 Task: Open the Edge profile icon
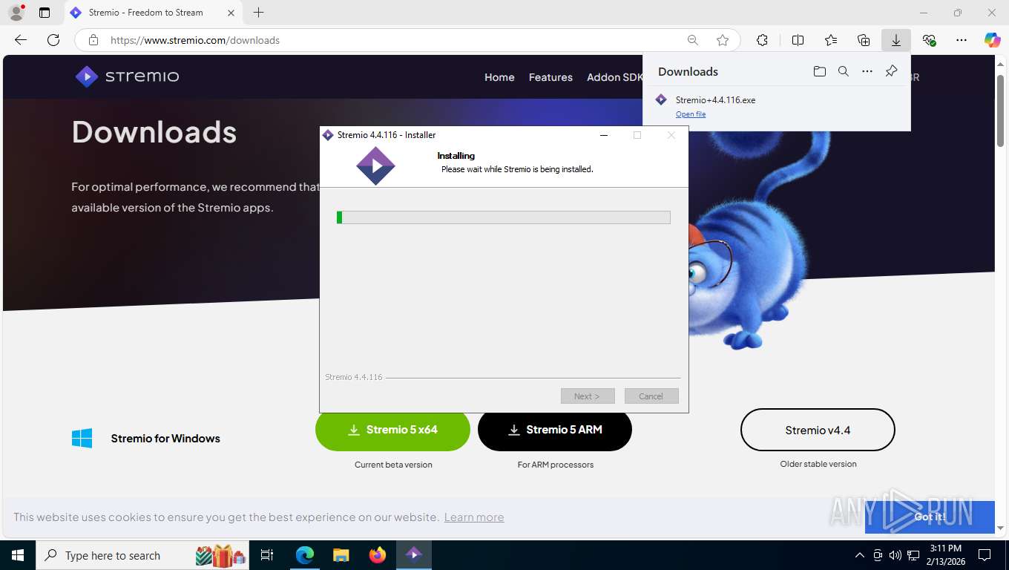tap(16, 13)
